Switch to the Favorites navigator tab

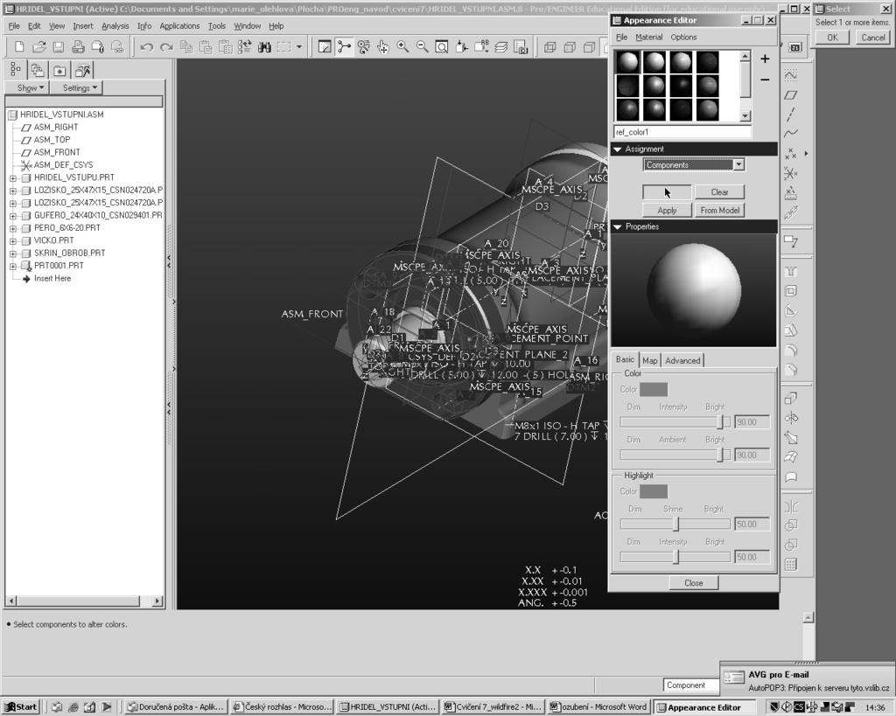[x=59, y=70]
